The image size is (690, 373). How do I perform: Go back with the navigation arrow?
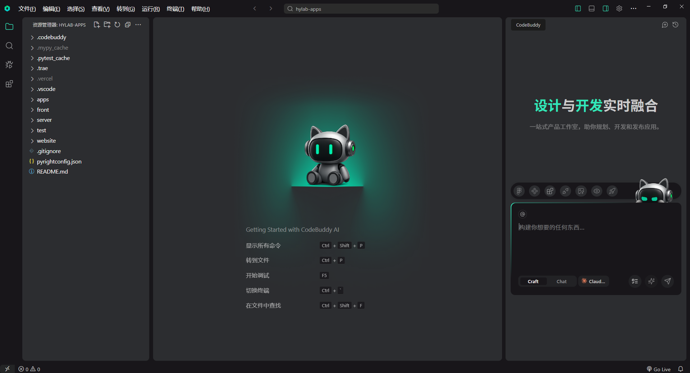pos(255,9)
